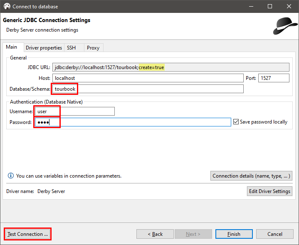Click the Username input field

pos(75,111)
